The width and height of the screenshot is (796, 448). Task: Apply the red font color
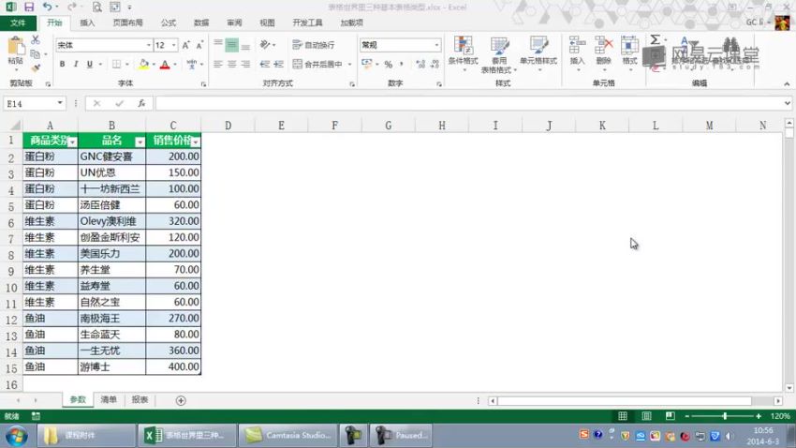point(165,64)
